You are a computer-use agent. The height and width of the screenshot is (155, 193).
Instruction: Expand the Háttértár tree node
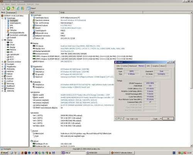tap(2, 71)
